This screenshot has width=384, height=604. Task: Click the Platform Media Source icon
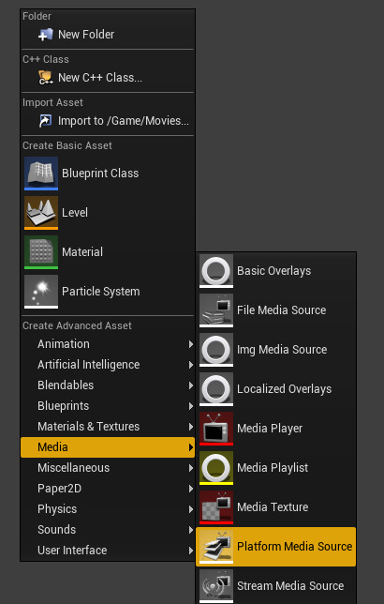215,547
